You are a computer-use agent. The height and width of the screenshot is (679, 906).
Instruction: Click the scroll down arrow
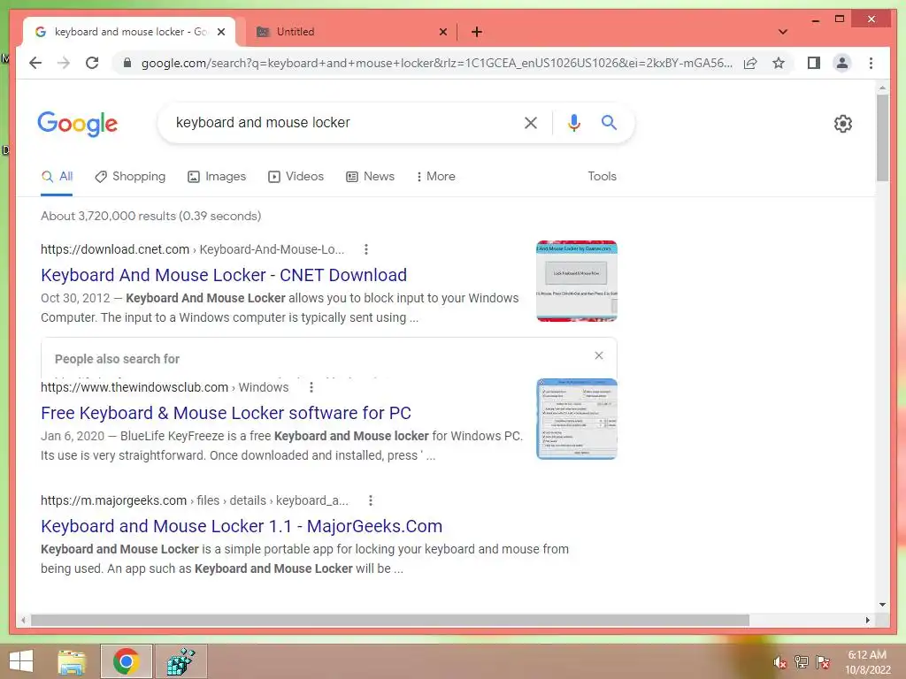point(882,605)
